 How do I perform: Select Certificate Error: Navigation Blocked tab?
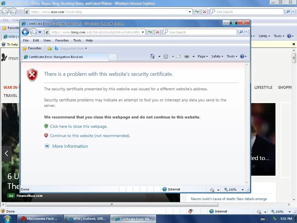point(65,57)
